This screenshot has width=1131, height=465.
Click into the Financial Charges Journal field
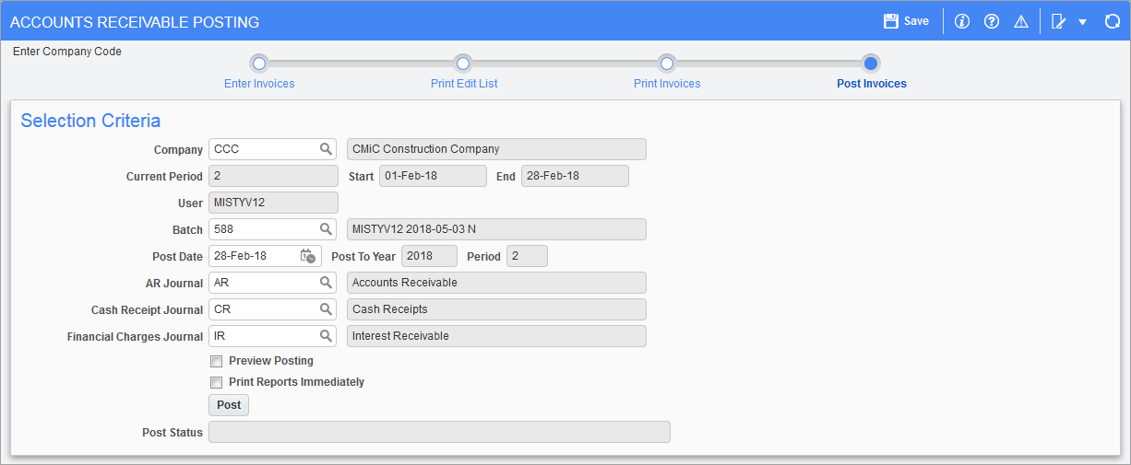pos(263,336)
